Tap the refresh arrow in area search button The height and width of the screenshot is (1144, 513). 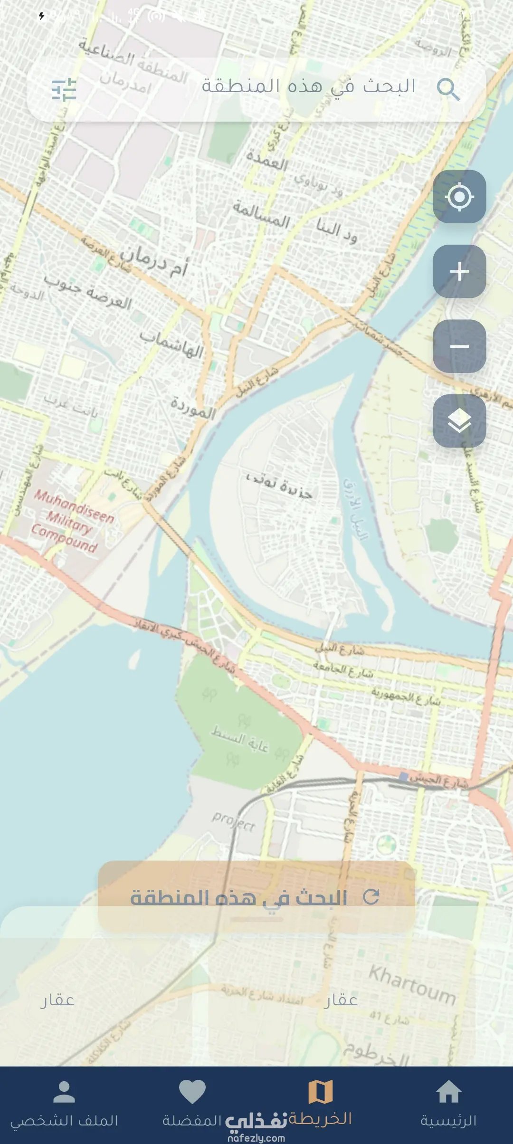(x=371, y=897)
